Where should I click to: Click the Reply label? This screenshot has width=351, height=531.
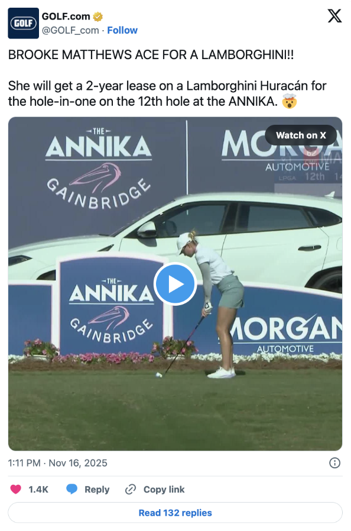pyautogui.click(x=97, y=490)
